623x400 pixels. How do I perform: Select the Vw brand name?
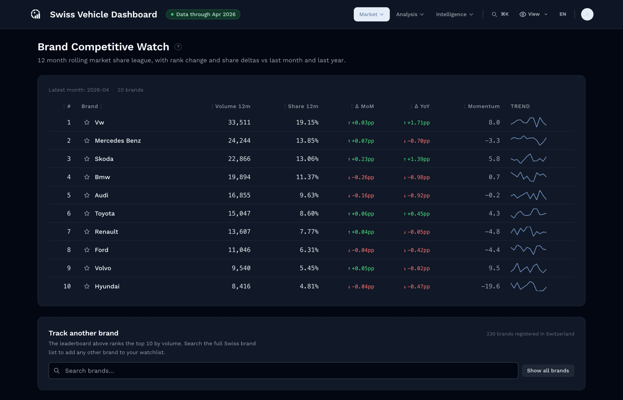pos(99,122)
